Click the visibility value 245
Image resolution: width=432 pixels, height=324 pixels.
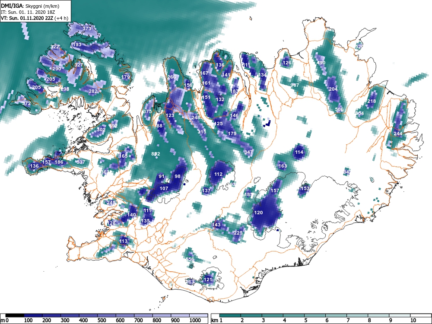coord(111,203)
